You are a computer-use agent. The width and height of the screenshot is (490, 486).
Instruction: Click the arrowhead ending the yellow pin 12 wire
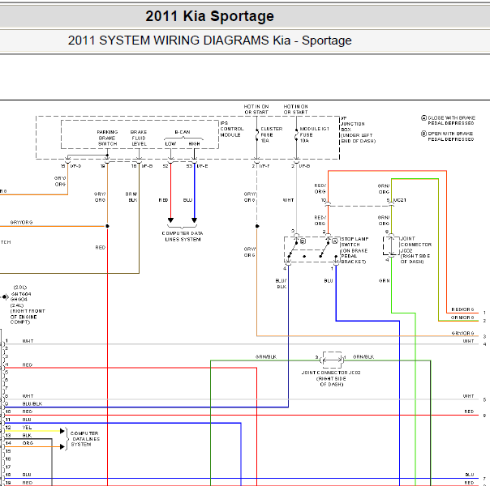point(62,431)
